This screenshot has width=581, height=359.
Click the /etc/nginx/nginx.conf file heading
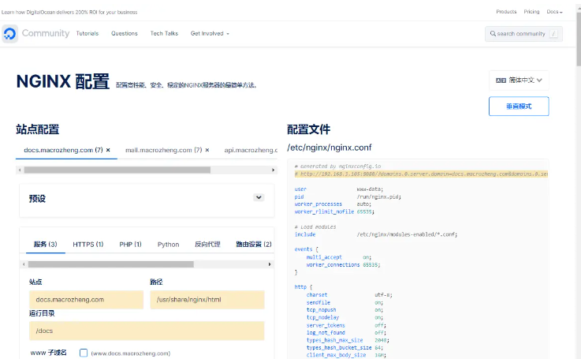pos(329,148)
